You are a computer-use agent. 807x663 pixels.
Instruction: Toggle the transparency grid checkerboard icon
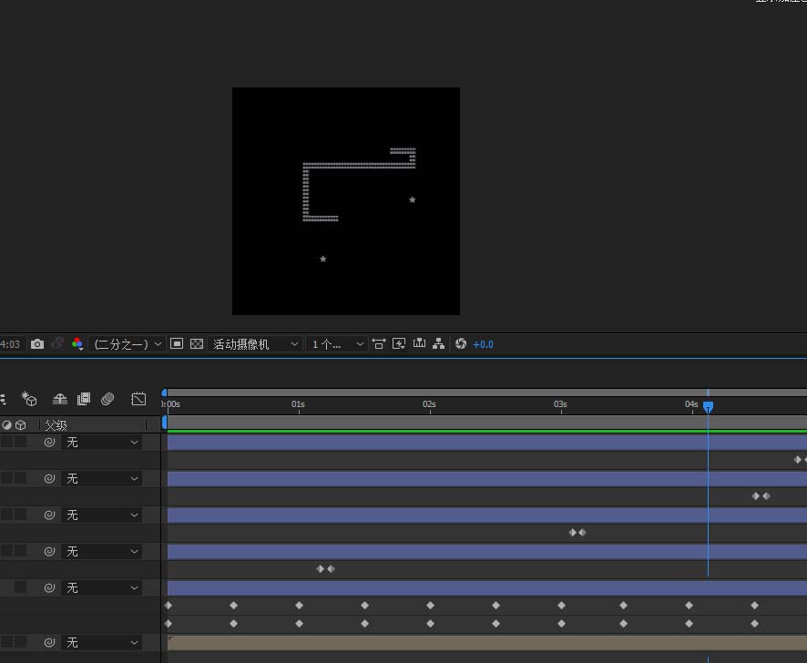[x=197, y=343]
